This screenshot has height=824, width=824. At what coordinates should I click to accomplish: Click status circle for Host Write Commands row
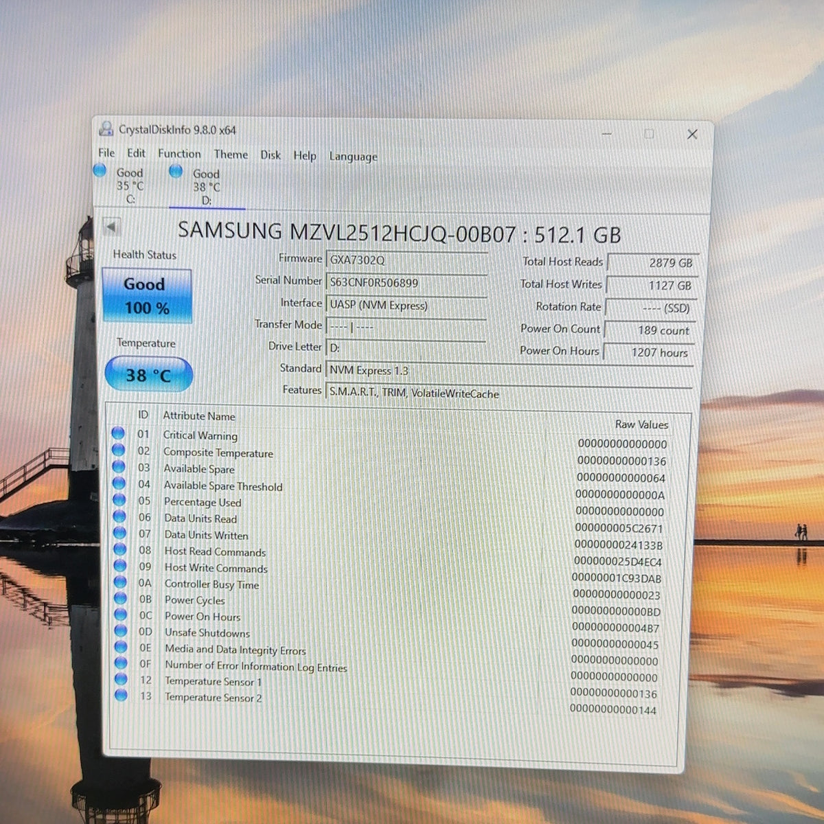120,565
